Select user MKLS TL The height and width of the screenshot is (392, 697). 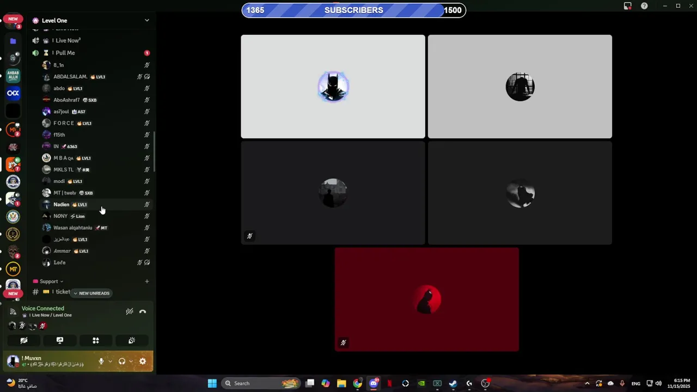point(96,169)
